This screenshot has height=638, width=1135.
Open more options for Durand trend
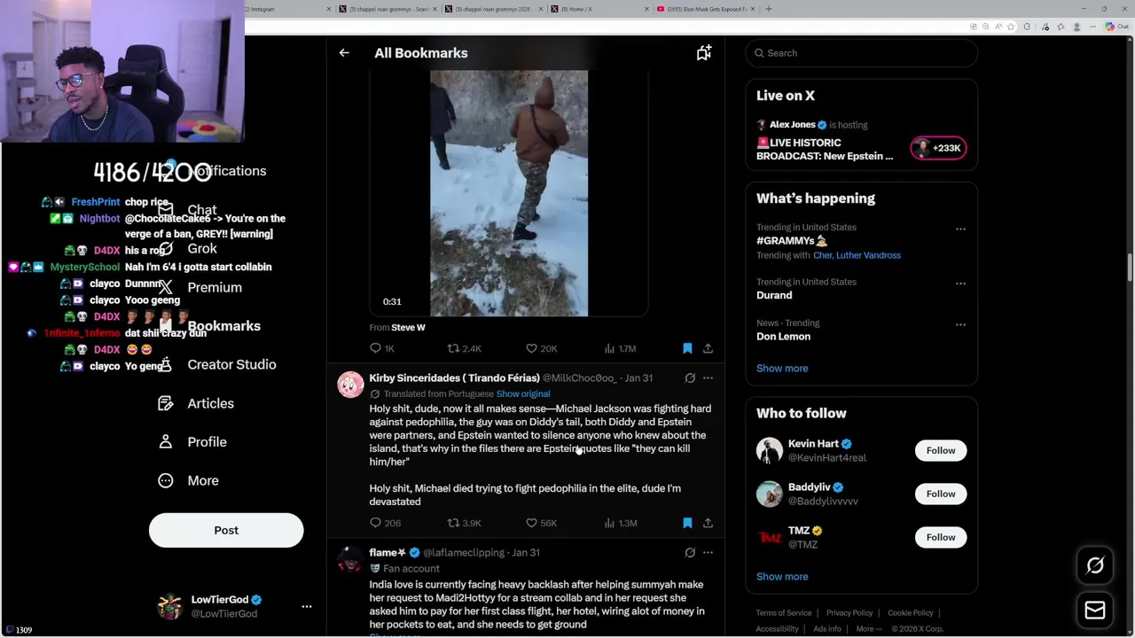tap(960, 284)
